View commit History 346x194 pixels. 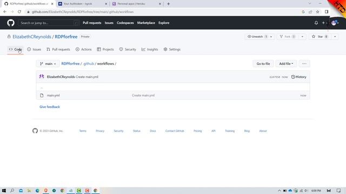[299, 77]
